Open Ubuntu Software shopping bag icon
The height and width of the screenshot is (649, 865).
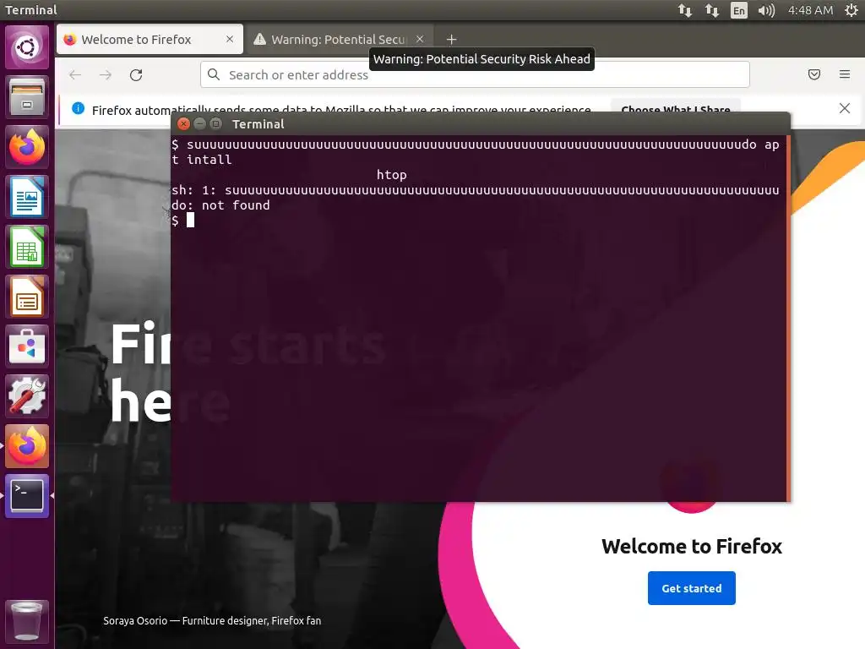[x=26, y=346]
